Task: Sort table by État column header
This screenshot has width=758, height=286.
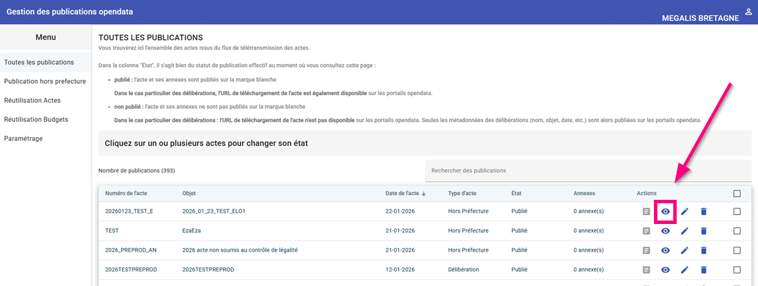Action: (516, 194)
